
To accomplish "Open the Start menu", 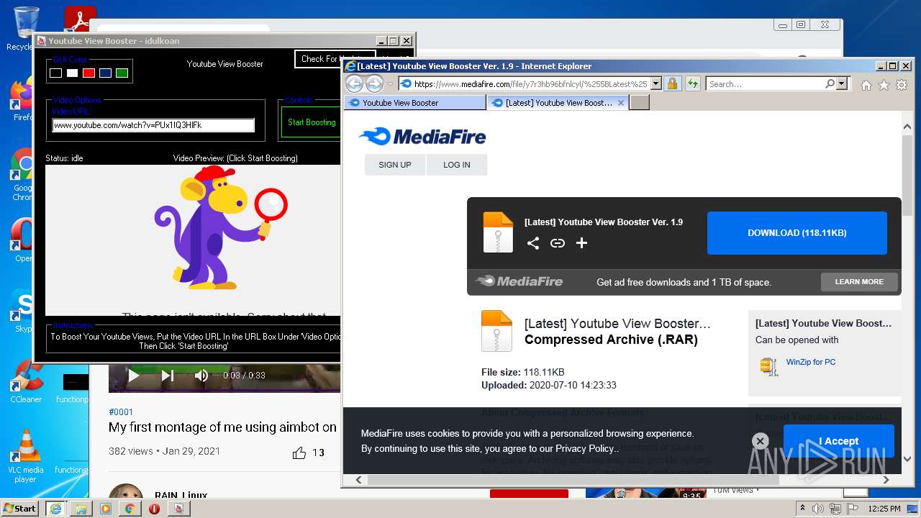I will coord(19,508).
